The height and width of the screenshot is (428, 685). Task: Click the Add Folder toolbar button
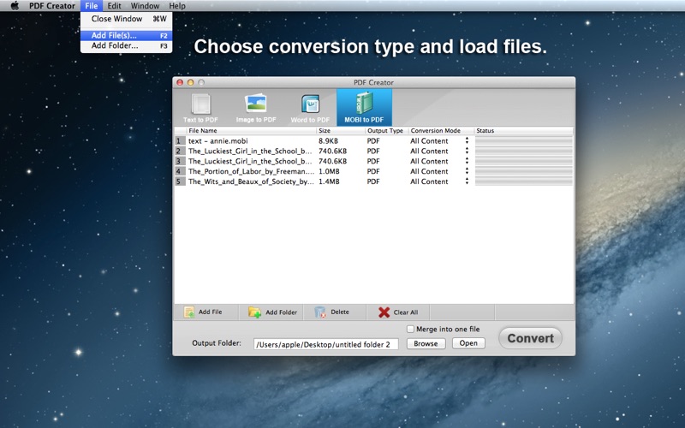click(271, 312)
